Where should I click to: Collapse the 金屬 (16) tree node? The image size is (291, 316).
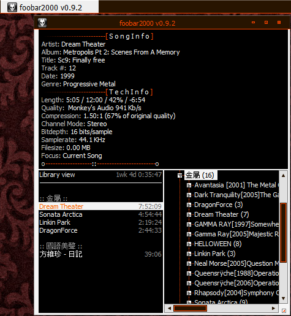180,175
